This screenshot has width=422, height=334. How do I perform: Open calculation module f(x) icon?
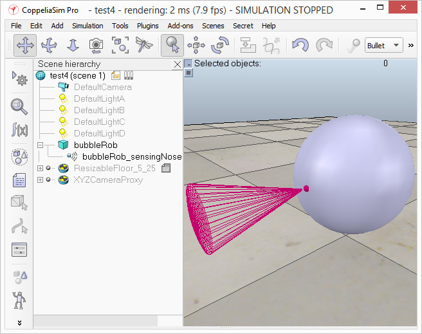point(19,130)
